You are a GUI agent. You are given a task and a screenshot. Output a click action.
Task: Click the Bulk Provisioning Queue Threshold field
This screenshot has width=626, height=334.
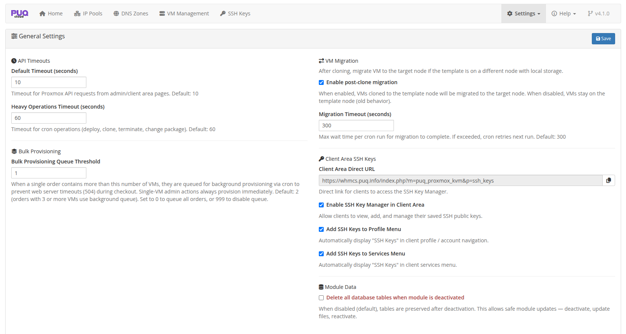tap(49, 173)
